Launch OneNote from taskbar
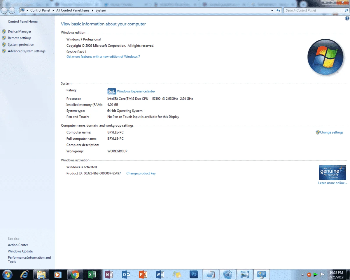 click(x=109, y=274)
